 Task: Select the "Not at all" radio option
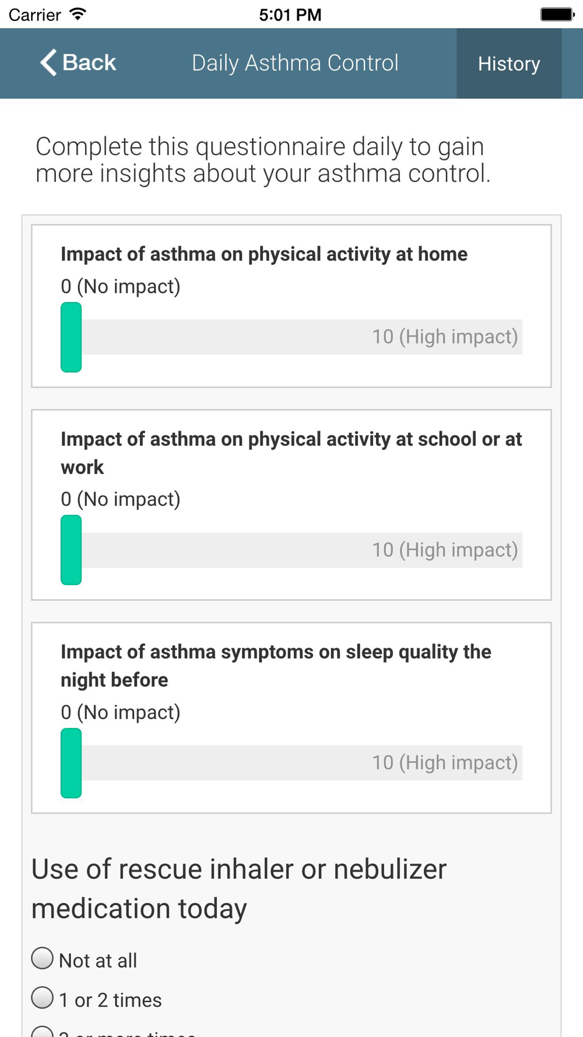click(x=43, y=958)
